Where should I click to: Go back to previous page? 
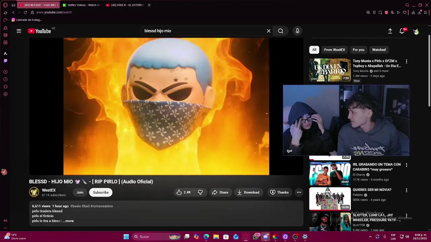tap(13, 12)
